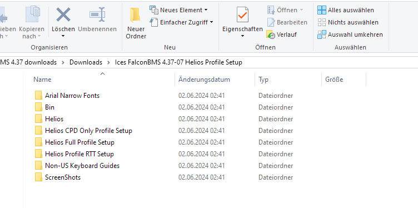418x208 pixels.
Task: Click Alles auswählen icon
Action: click(x=322, y=10)
